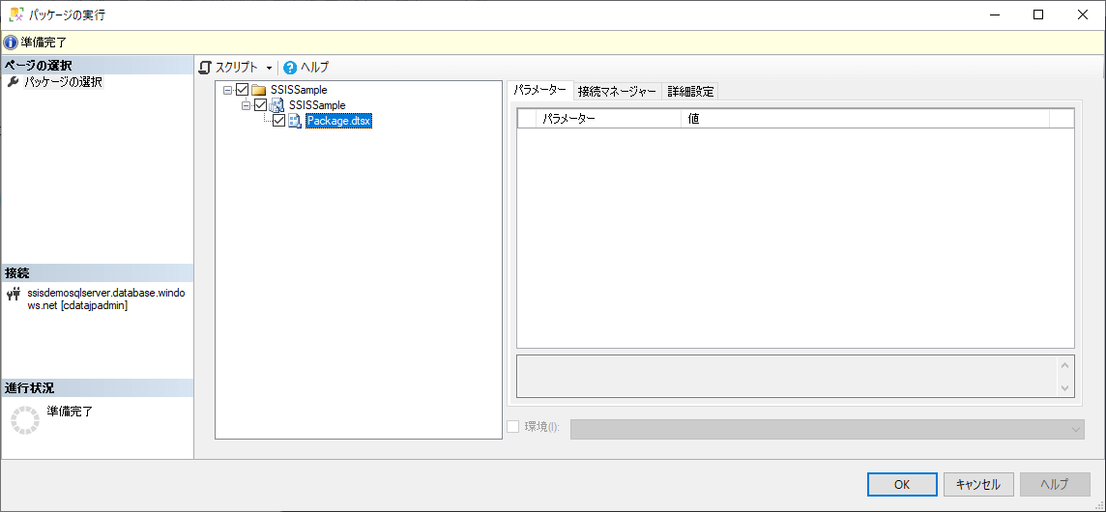
Task: Close the パッケージの実行 dialog
Action: [1082, 14]
